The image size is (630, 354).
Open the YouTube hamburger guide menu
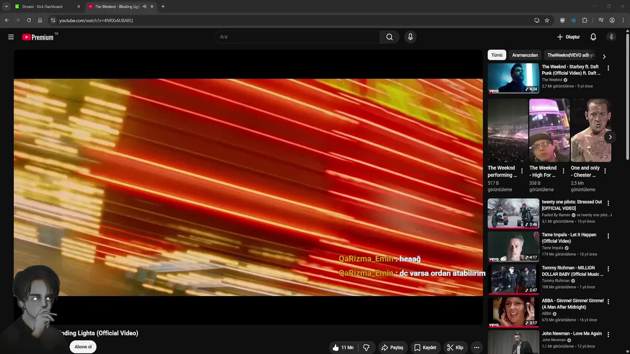(x=11, y=37)
